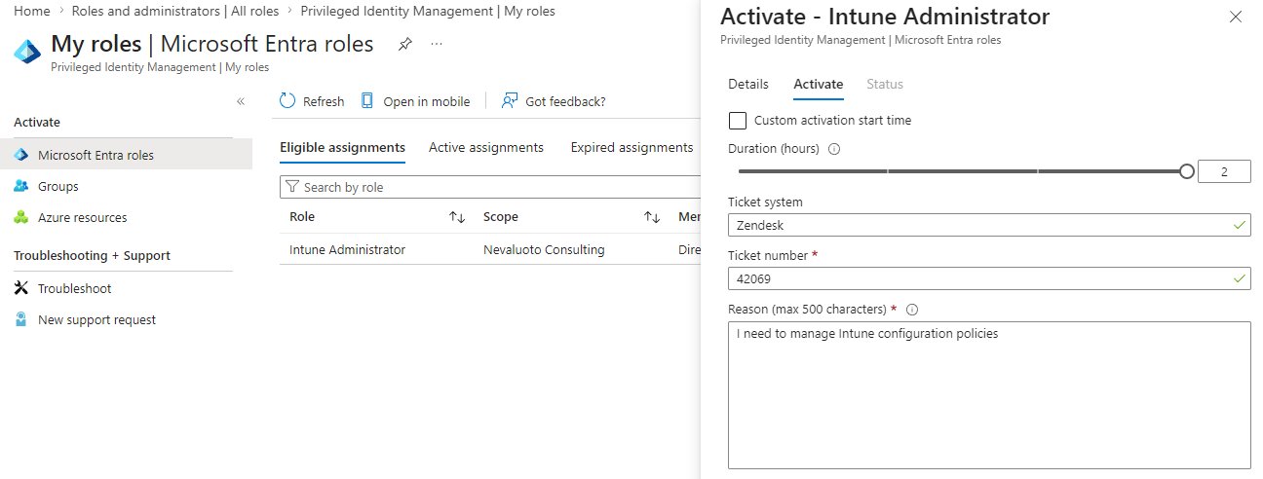Collapse the left navigation menu
This screenshot has width=1263, height=479.
241,101
